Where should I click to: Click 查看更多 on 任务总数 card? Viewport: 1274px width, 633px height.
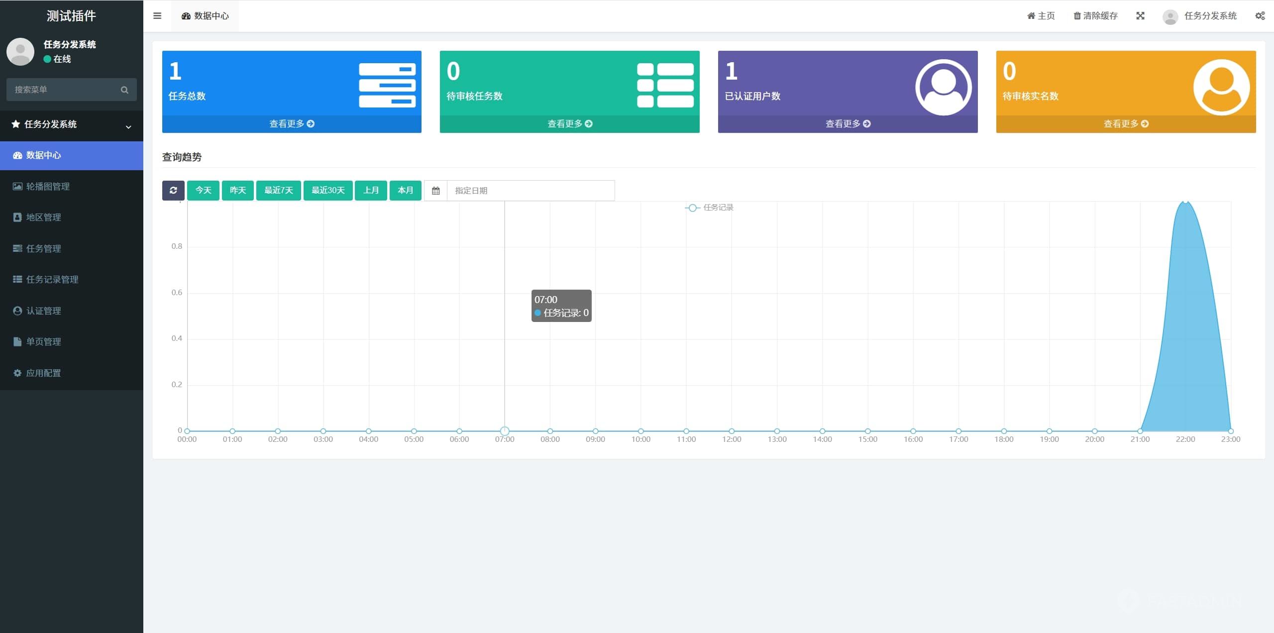(292, 124)
